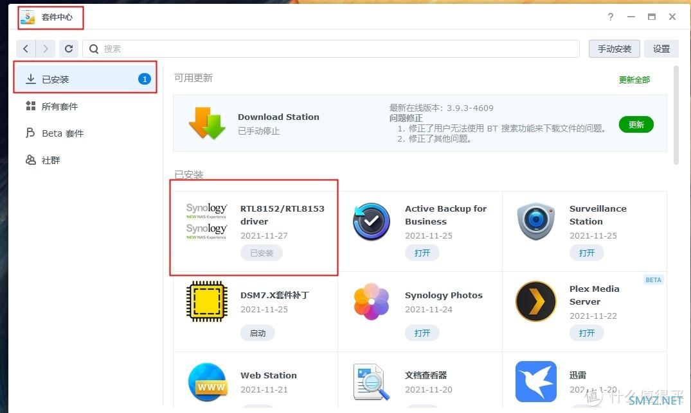The width and height of the screenshot is (691, 413).
Task: Click the DSM7.X套件补丁 name
Action: [x=274, y=295]
